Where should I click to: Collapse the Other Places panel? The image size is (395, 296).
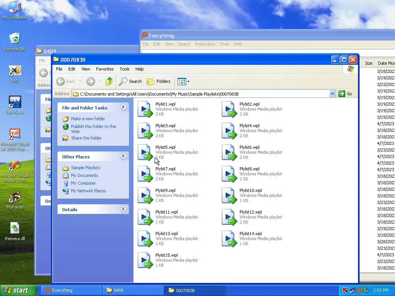(x=123, y=156)
